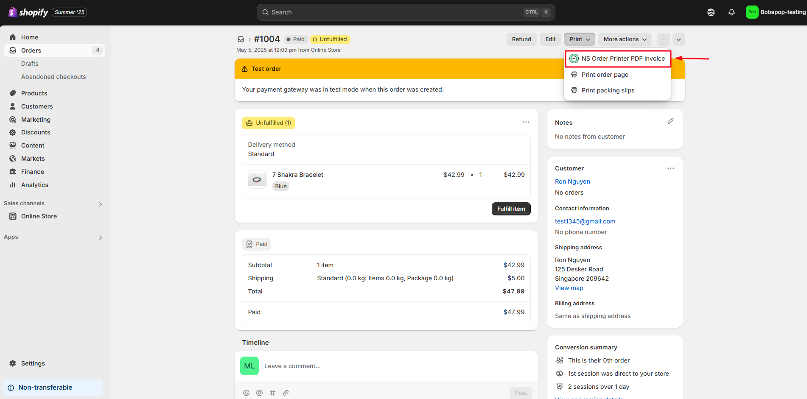The height and width of the screenshot is (399, 807).
Task: Collapse the Print dropdown button
Action: click(579, 39)
